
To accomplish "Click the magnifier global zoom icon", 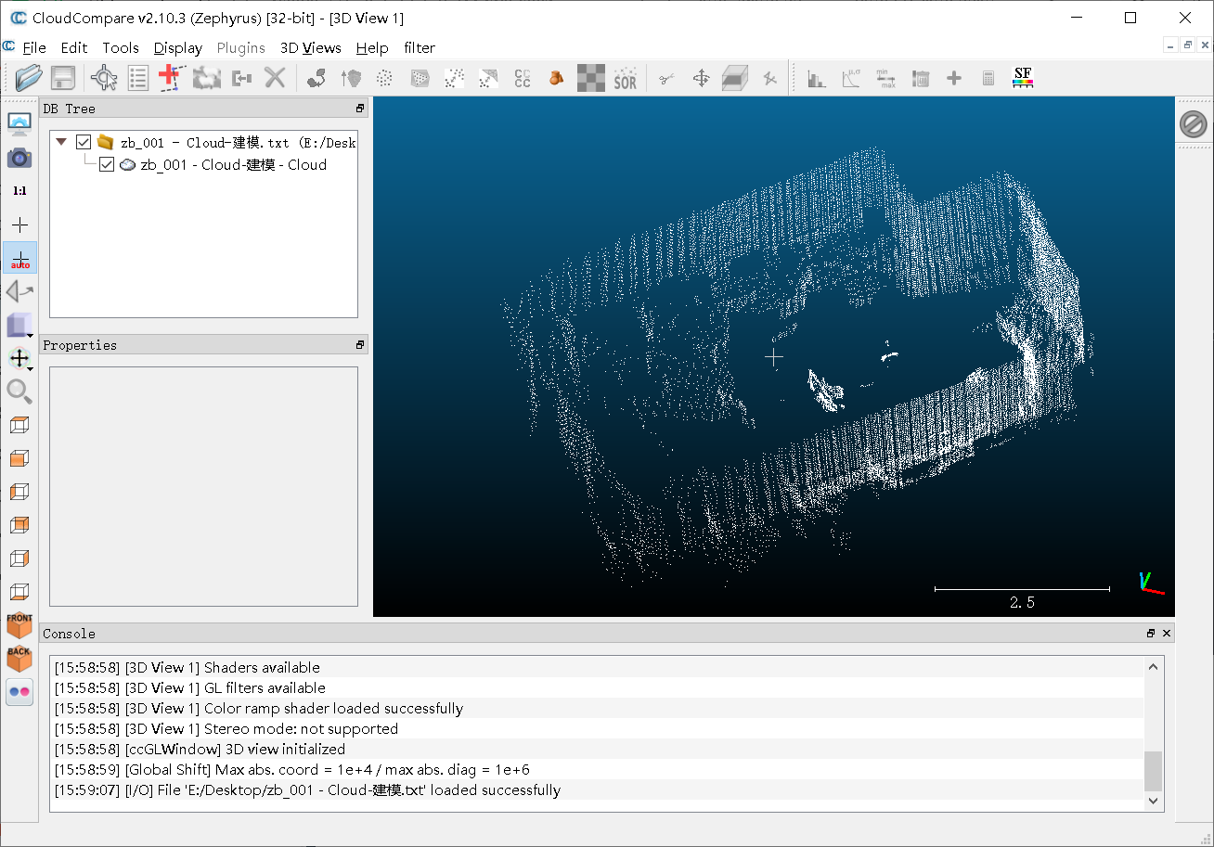I will [19, 391].
